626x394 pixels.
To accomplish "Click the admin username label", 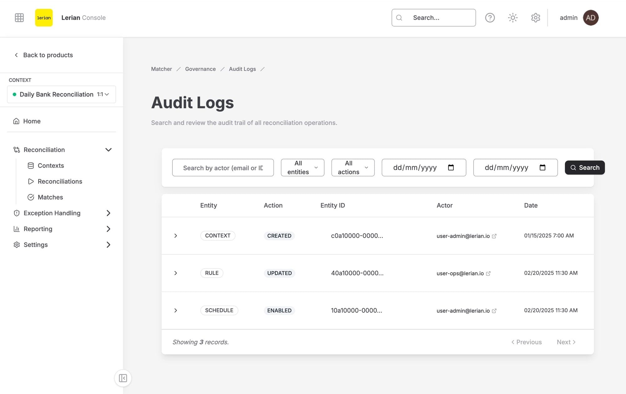I will click(x=568, y=18).
